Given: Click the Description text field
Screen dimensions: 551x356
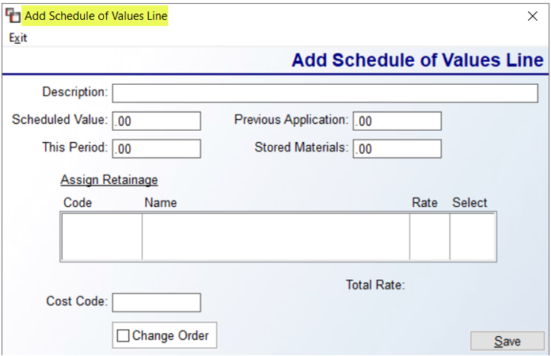Looking at the screenshot, I should point(325,93).
